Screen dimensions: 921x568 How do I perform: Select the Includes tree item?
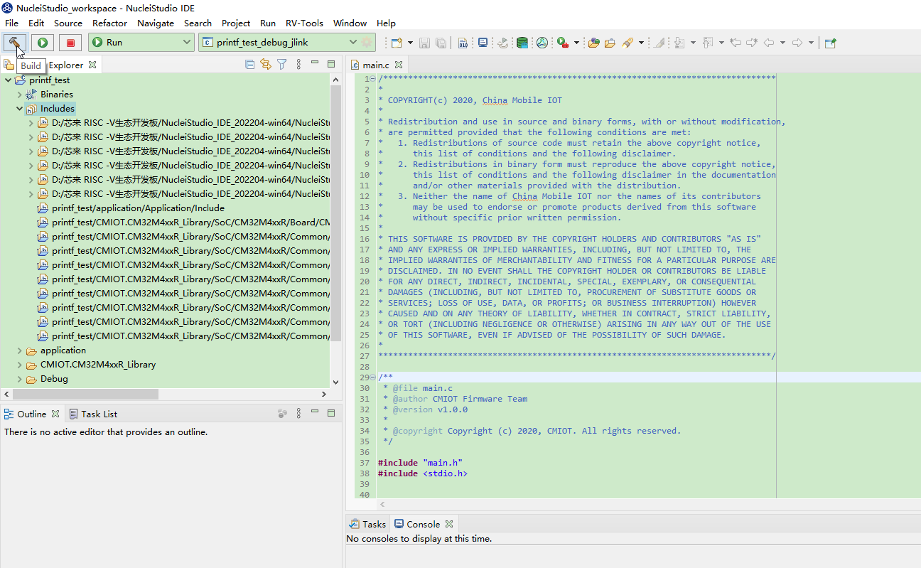coord(57,109)
